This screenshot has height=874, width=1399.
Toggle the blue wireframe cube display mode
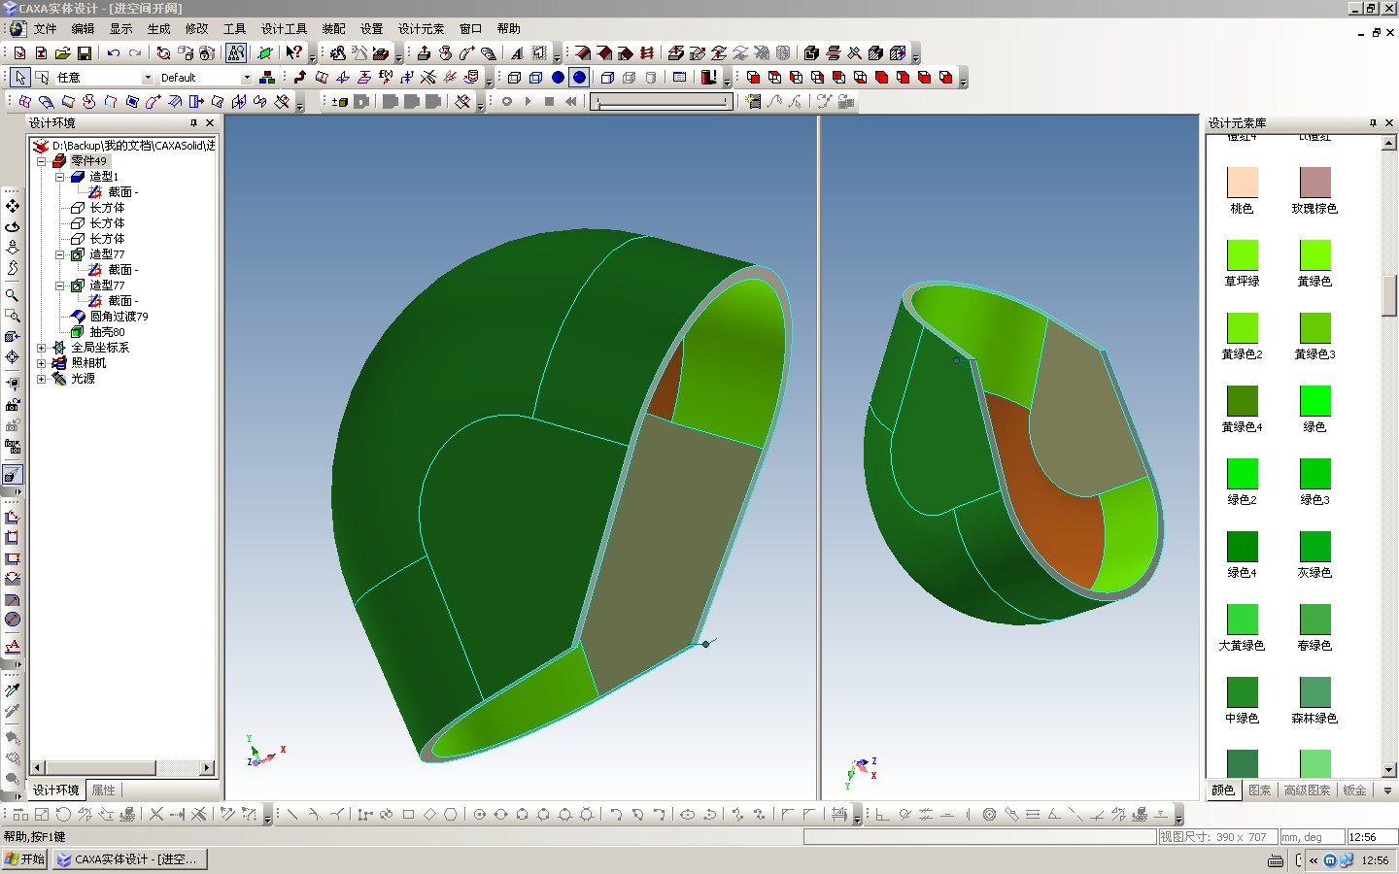[x=535, y=78]
